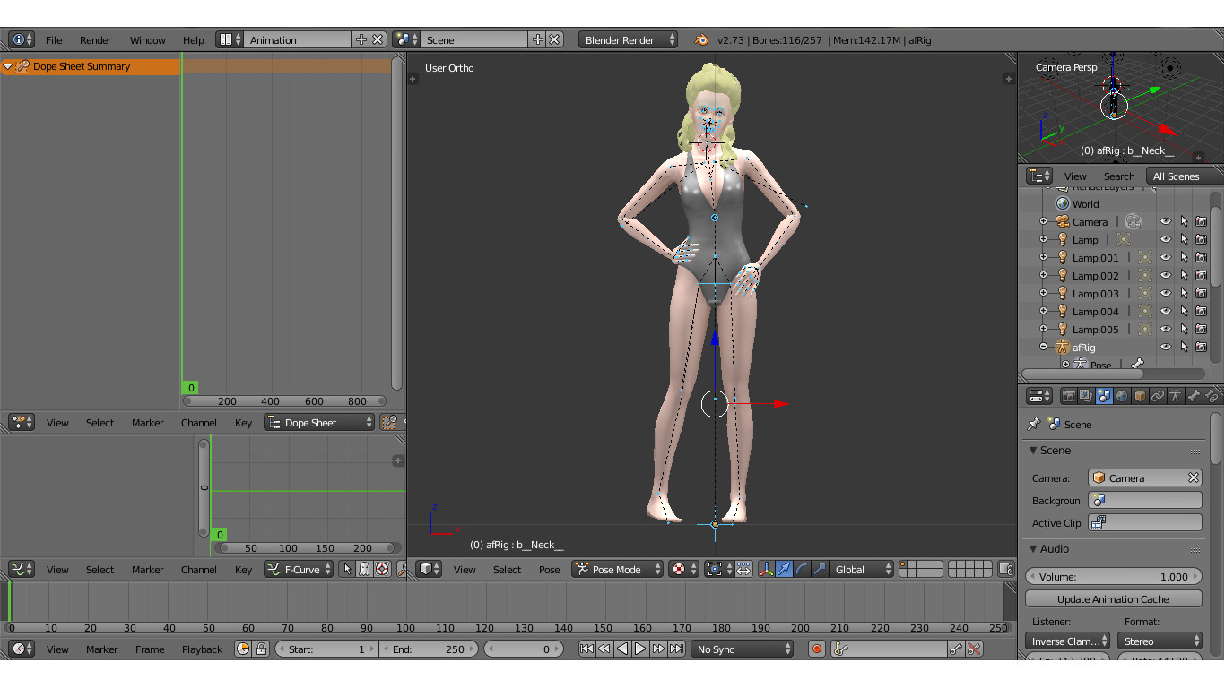Select the rotate manipulator arc icon
The height and width of the screenshot is (688, 1225).
(802, 569)
